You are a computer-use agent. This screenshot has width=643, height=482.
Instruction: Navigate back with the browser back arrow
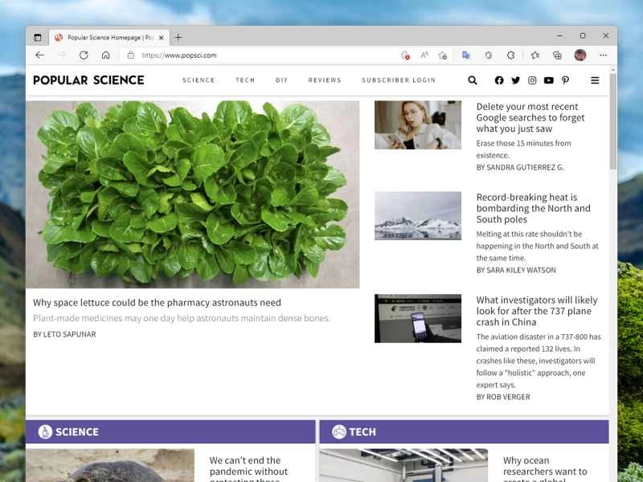pos(39,56)
